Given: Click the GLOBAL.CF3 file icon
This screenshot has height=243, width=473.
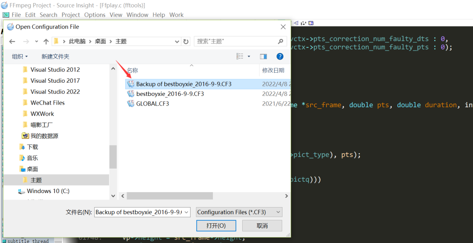Looking at the screenshot, I should pos(131,104).
